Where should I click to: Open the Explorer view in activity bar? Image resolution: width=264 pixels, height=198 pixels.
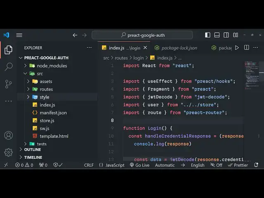(x=8, y=49)
